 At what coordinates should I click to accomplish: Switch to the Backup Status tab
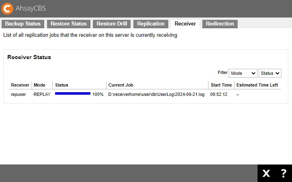(x=23, y=24)
